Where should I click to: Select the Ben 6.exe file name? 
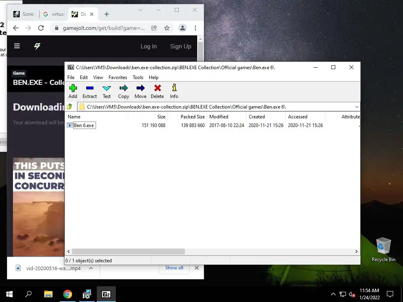point(84,125)
